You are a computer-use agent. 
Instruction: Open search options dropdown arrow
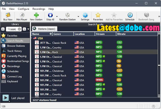(x=28, y=29)
